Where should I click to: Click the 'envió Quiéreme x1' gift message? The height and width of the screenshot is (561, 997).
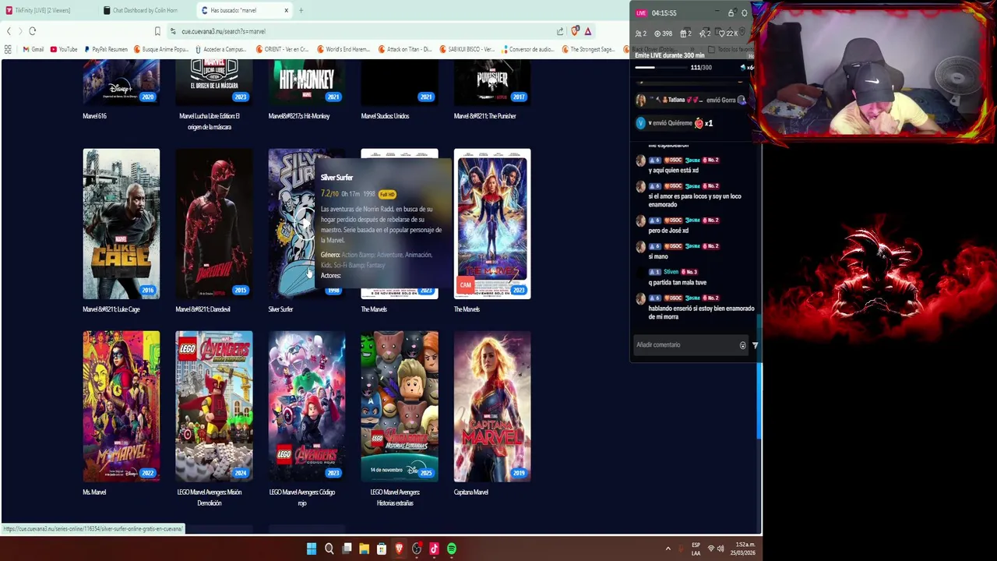(x=675, y=123)
